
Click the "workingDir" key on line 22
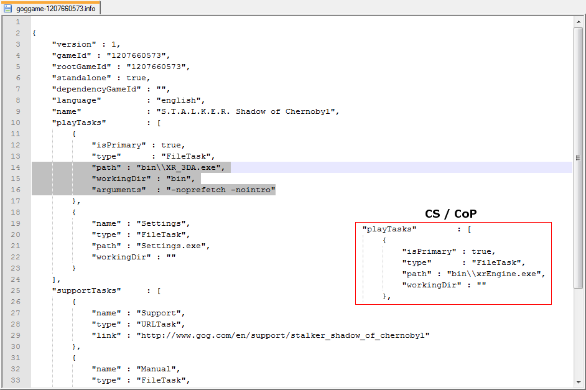click(121, 257)
